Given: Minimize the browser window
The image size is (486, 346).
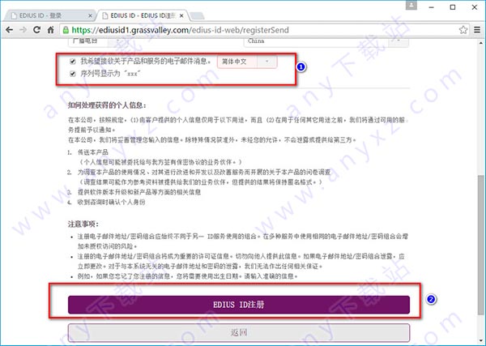Looking at the screenshot, I should coord(431,7).
